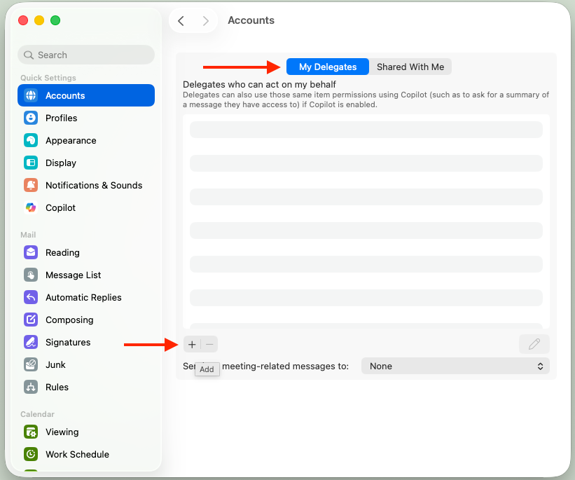
Task: Open the Automatic Replies arrow icon
Action: (x=31, y=297)
